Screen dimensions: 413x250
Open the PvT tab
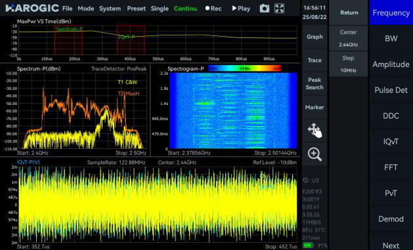click(391, 193)
